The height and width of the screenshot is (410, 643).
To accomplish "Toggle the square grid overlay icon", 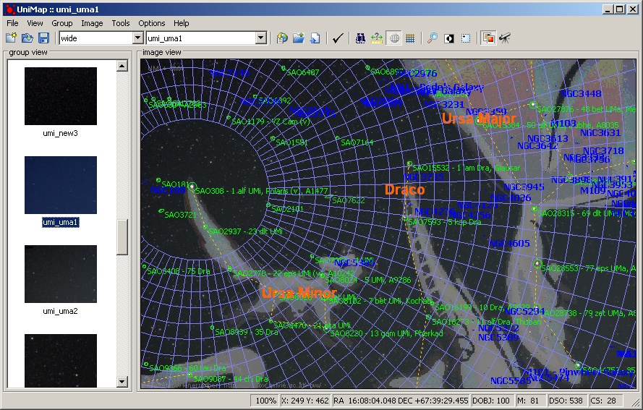I will click(410, 38).
